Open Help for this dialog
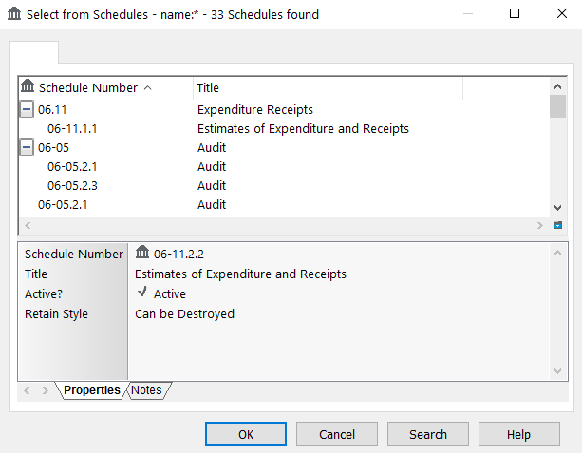 coord(518,434)
